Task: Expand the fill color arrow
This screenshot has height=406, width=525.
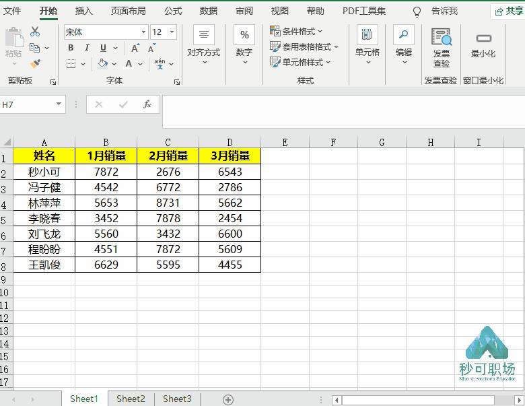Action: pyautogui.click(x=114, y=64)
